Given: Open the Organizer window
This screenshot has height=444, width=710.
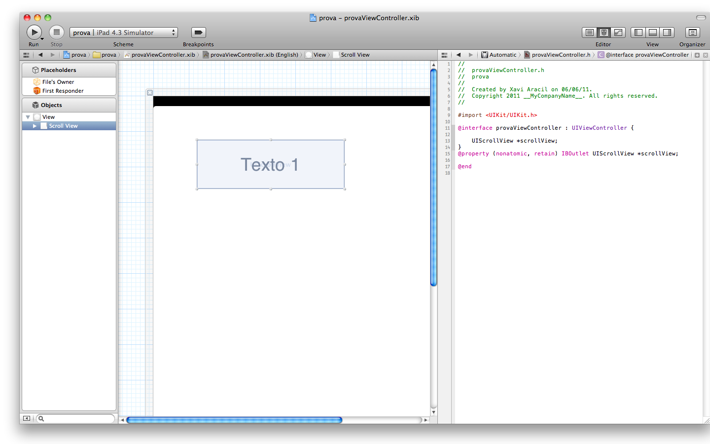Looking at the screenshot, I should [x=692, y=33].
